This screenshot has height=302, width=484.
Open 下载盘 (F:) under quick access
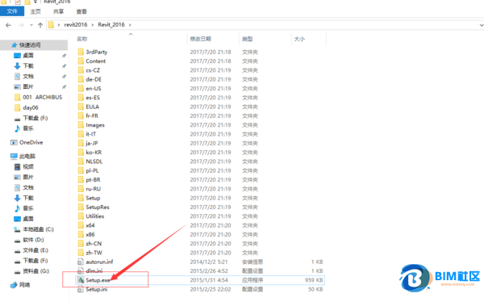[x=35, y=118]
